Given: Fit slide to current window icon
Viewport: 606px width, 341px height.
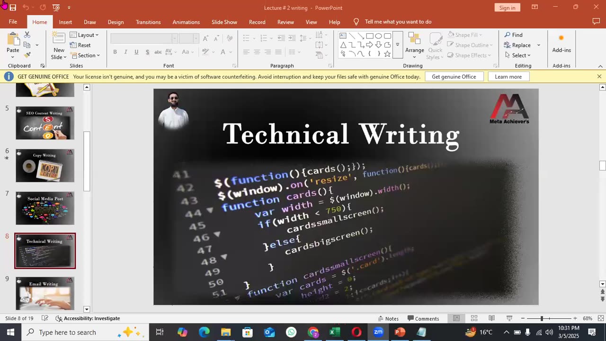Looking at the screenshot, I should [601, 318].
